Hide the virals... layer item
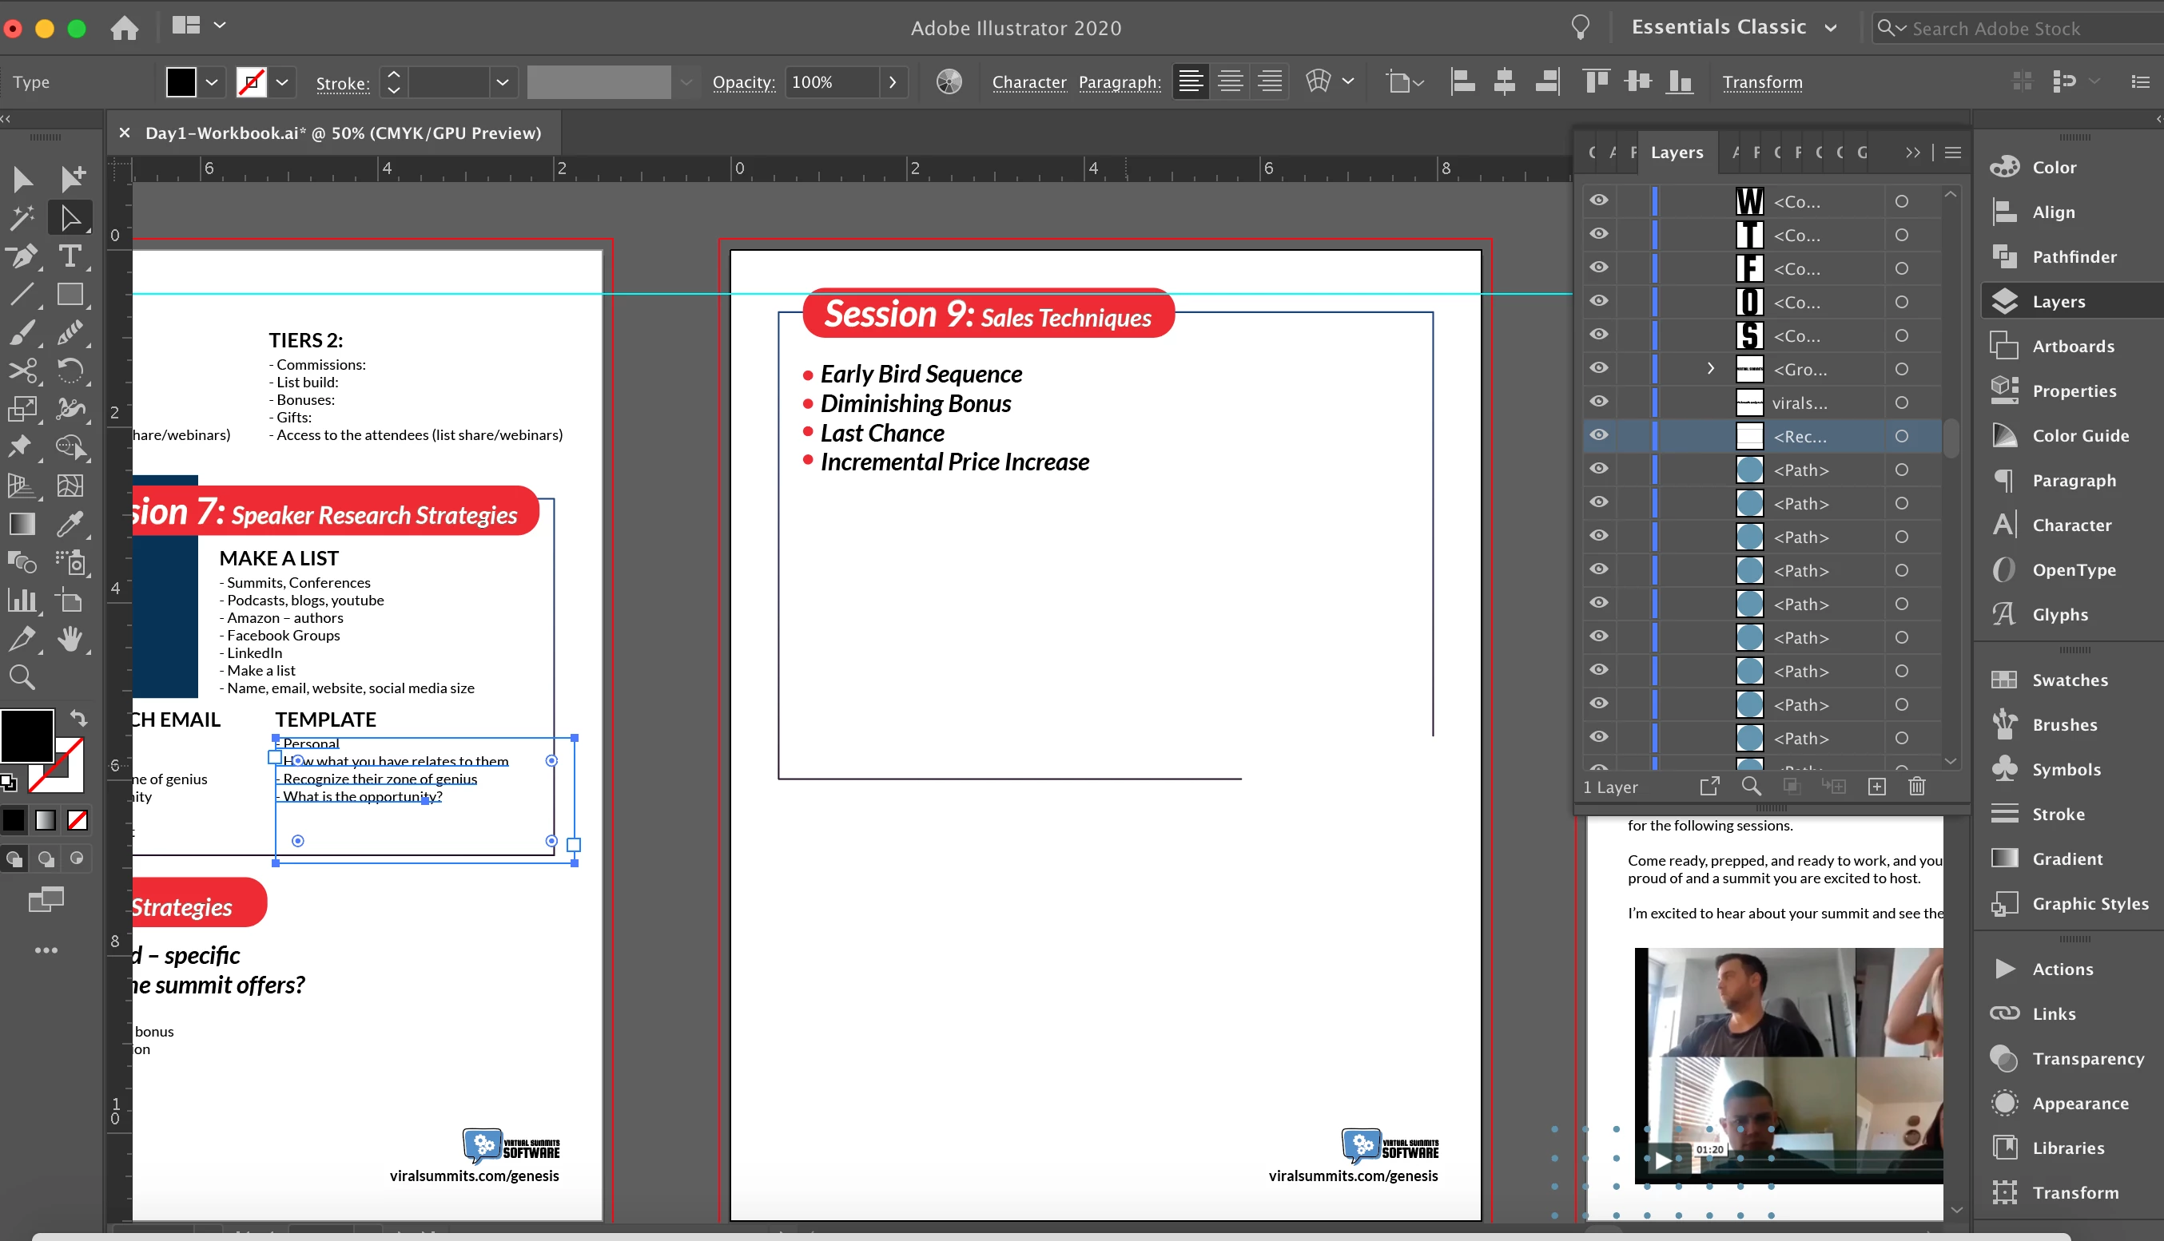The width and height of the screenshot is (2164, 1241). click(1599, 402)
